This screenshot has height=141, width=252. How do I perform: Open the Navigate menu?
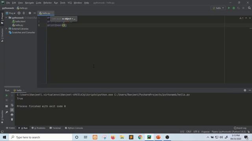click(x=30, y=3)
